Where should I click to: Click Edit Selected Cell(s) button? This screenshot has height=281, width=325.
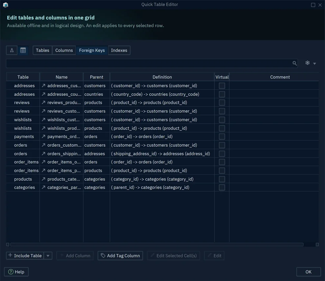173,256
